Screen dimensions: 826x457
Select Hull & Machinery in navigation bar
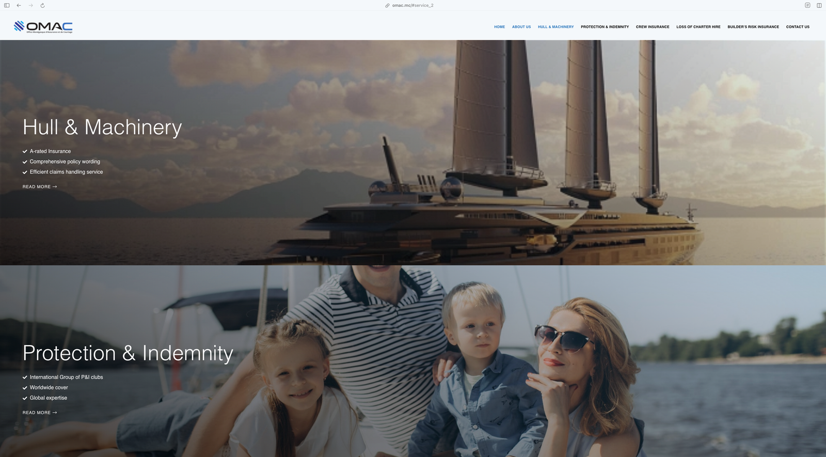555,27
